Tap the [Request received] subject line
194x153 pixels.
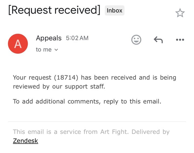click(54, 10)
